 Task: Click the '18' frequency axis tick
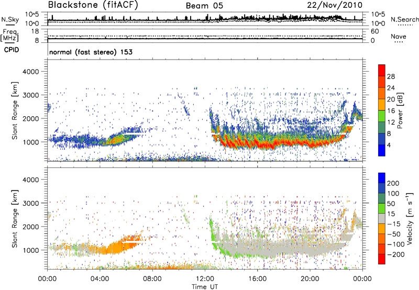[35, 31]
